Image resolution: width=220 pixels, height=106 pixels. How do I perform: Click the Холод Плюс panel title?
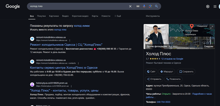tap(158, 54)
